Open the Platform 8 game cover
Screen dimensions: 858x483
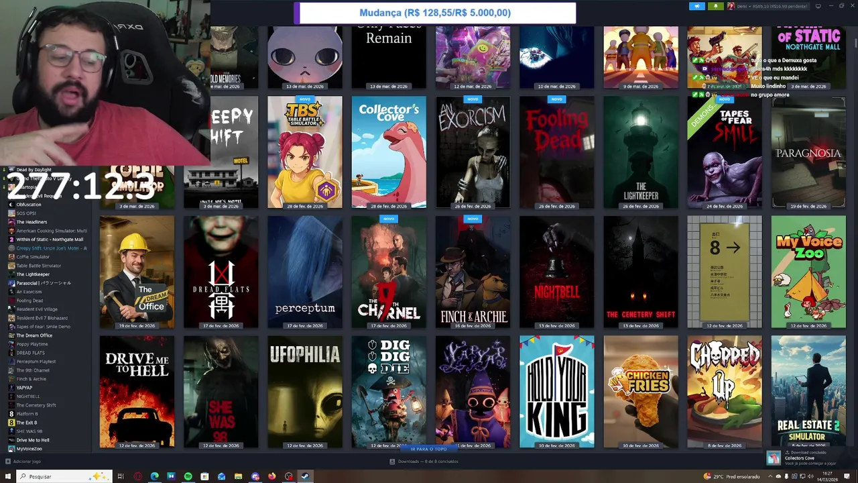point(725,272)
